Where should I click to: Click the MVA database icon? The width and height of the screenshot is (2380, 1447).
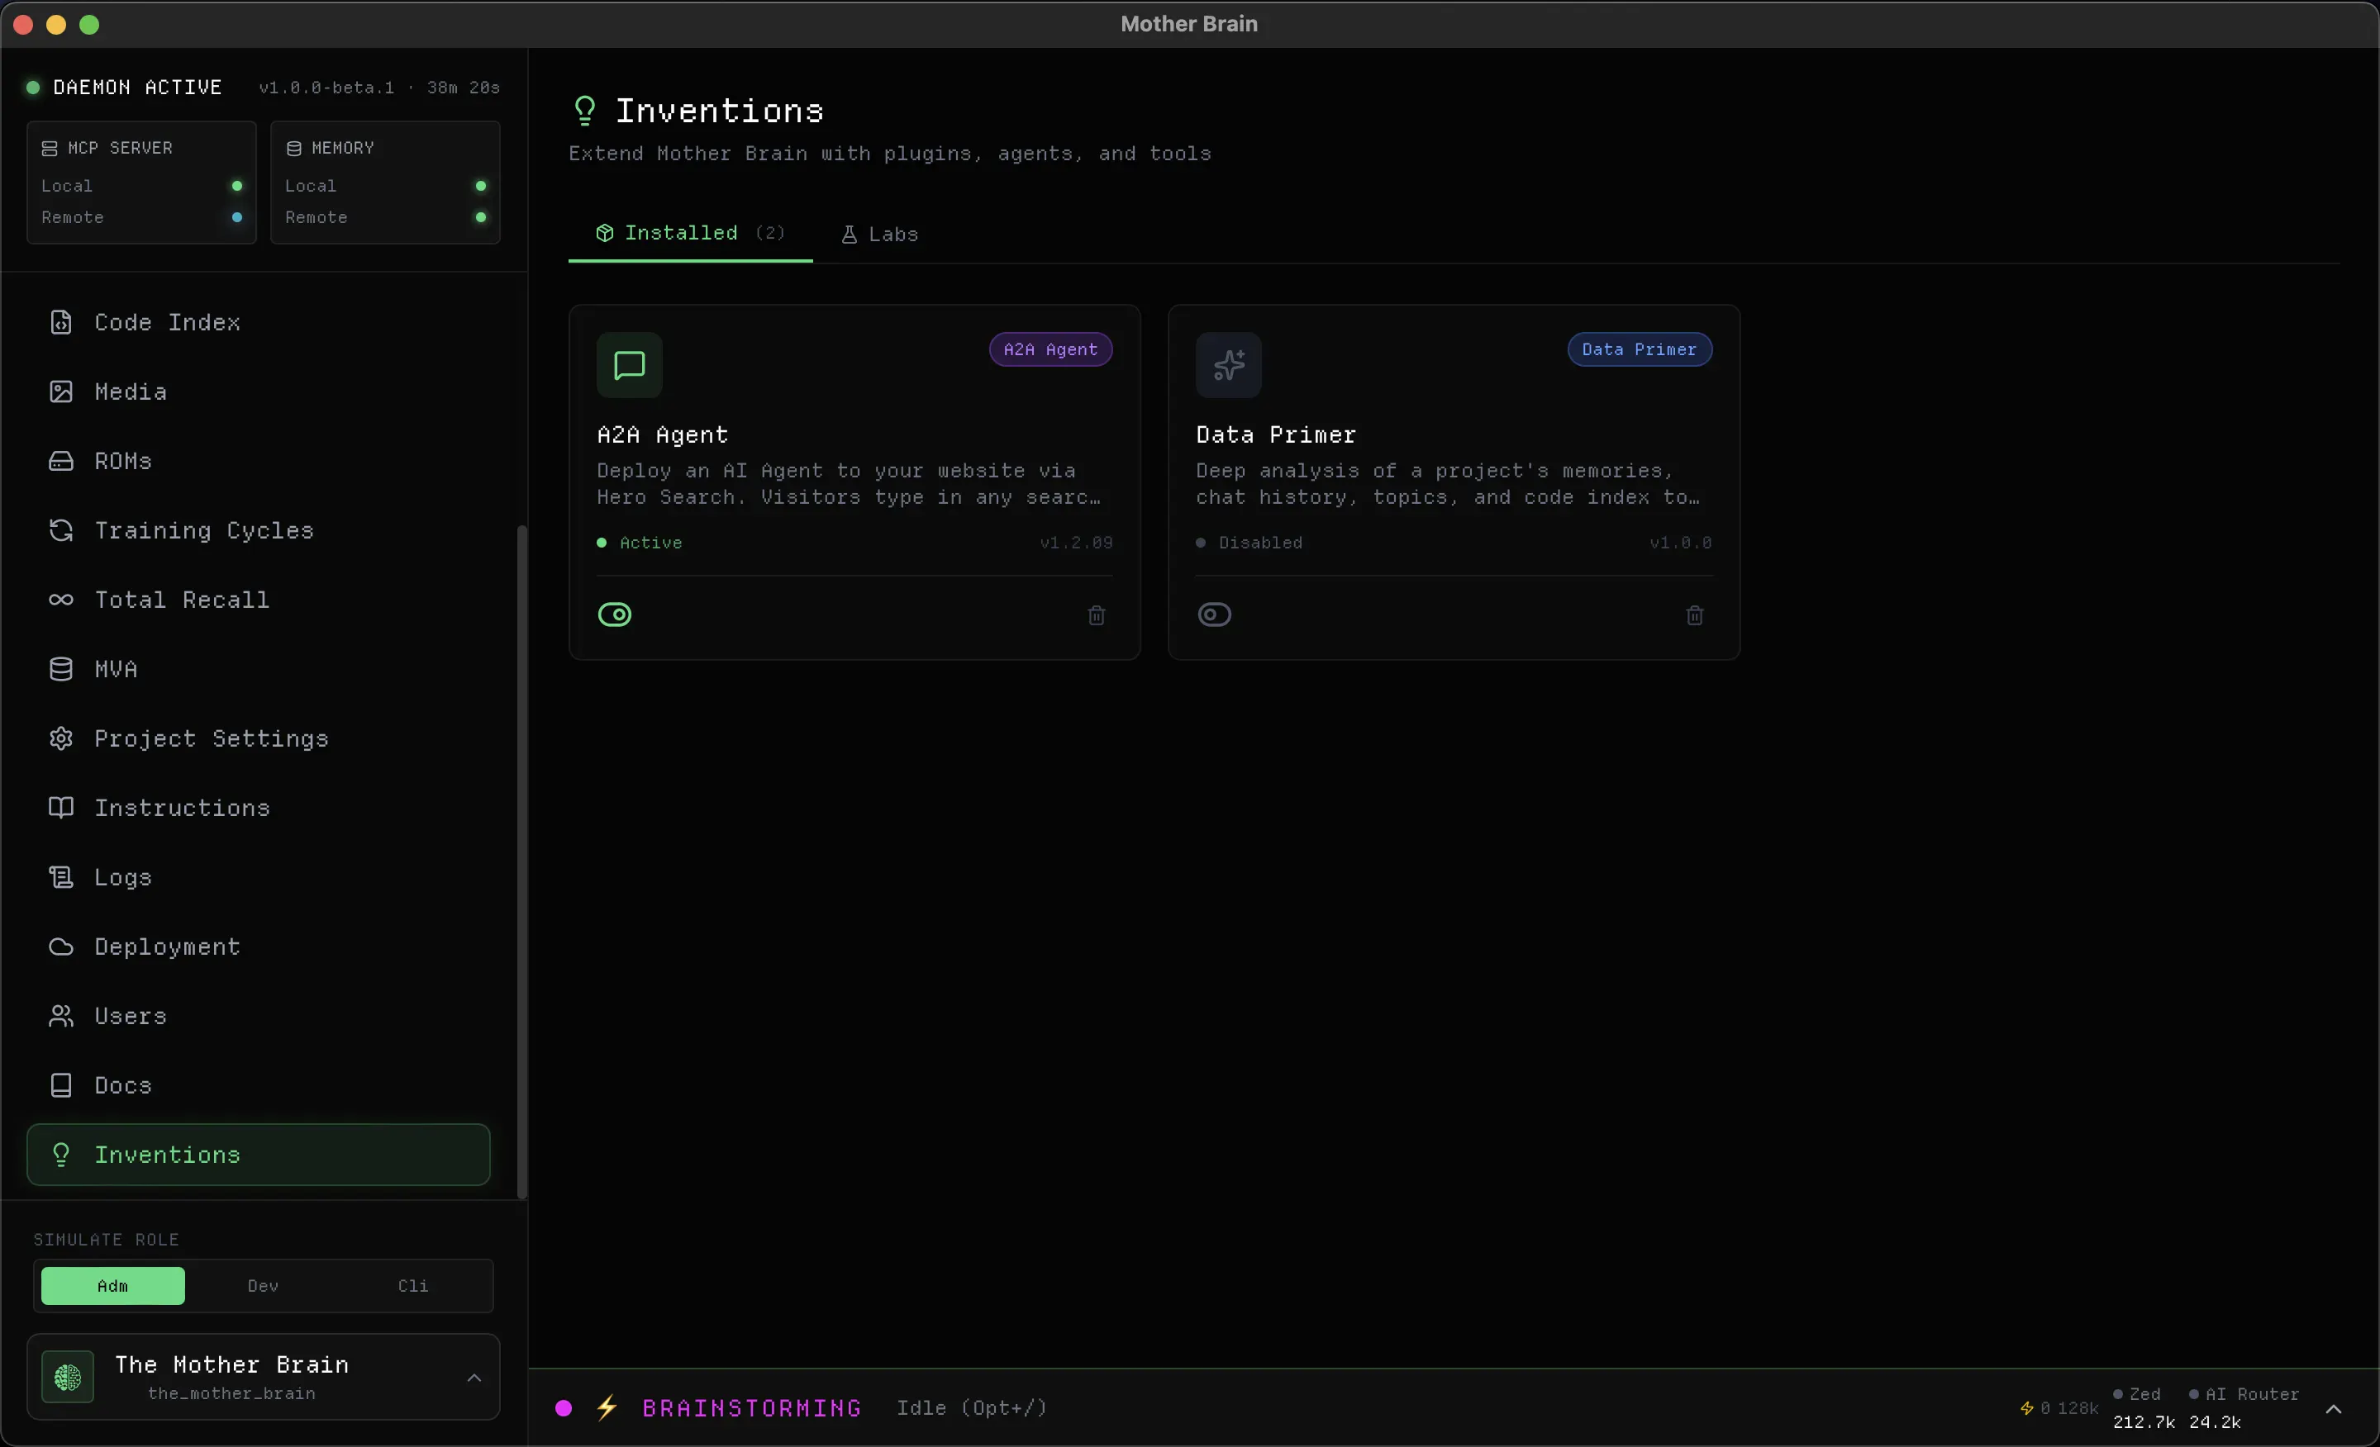[61, 669]
